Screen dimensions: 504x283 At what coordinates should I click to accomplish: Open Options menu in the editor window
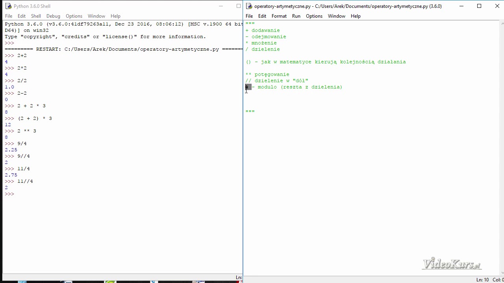[x=314, y=16]
